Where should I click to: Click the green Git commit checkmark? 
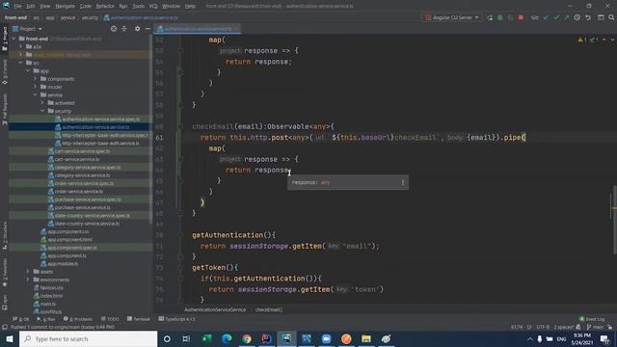click(x=556, y=17)
